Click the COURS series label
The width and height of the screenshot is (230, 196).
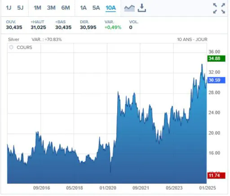(24, 48)
